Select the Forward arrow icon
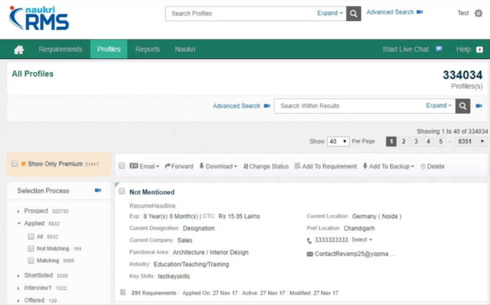 pyautogui.click(x=168, y=166)
